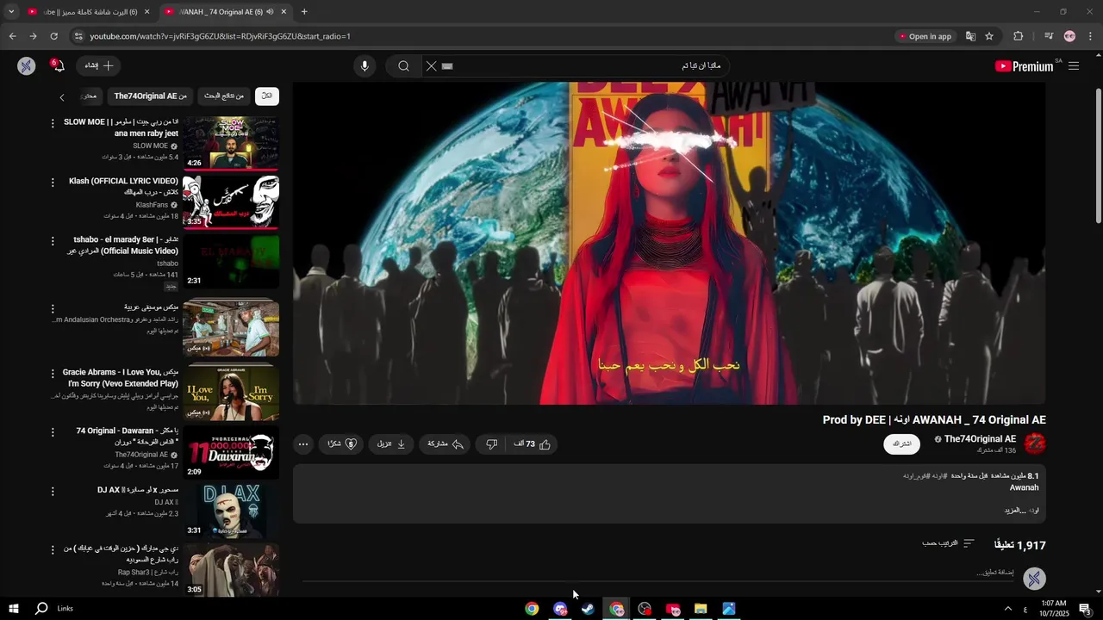Open options menu for Gracie Abrams mix

(53, 374)
